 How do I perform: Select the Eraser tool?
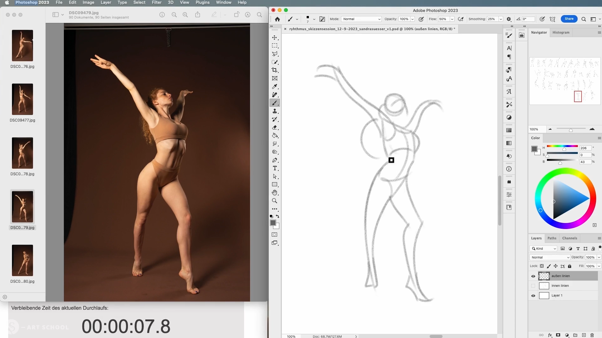click(275, 128)
